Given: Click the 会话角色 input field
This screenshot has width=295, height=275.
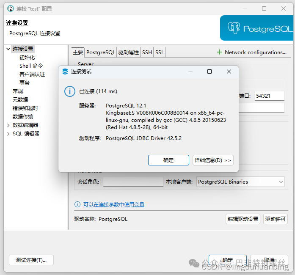Looking at the screenshot, I should click(133, 181).
